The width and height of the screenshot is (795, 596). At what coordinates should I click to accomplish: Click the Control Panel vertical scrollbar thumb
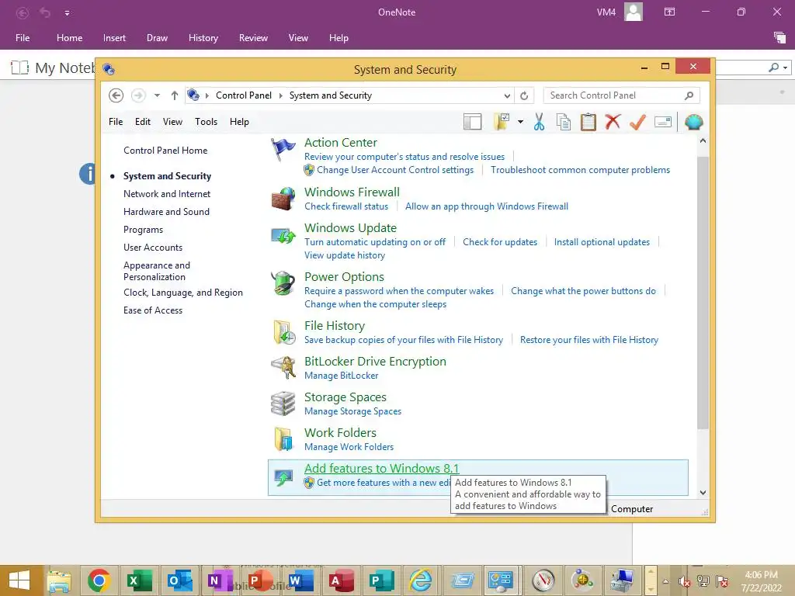pyautogui.click(x=702, y=293)
